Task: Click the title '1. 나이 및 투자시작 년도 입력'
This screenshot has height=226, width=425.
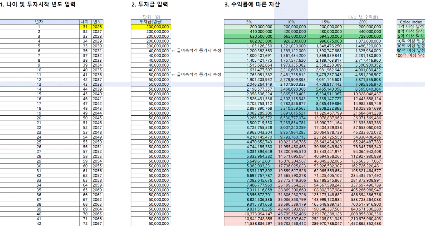Action: click(x=38, y=4)
